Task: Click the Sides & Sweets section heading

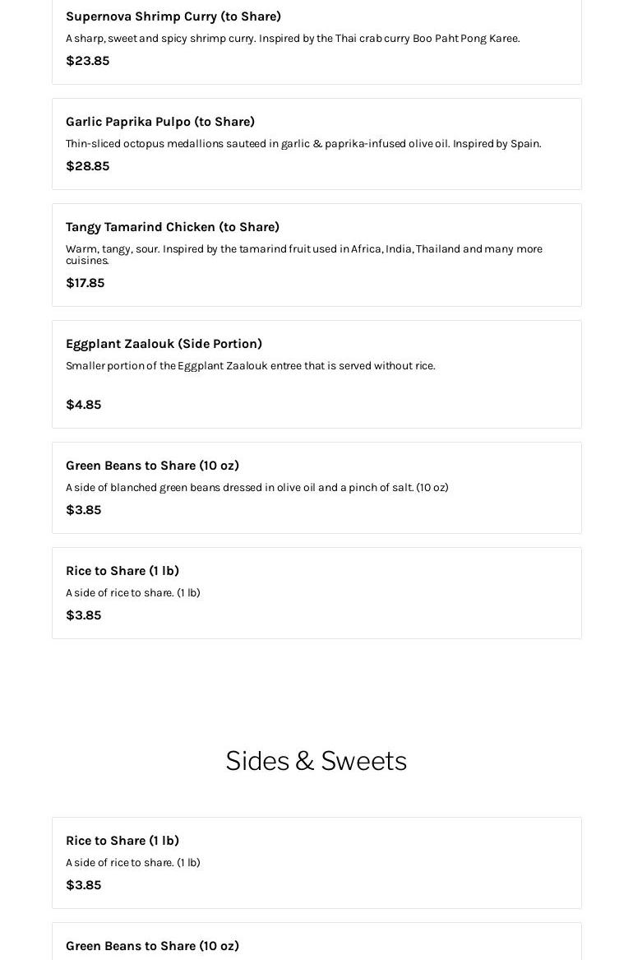Action: coord(316,761)
